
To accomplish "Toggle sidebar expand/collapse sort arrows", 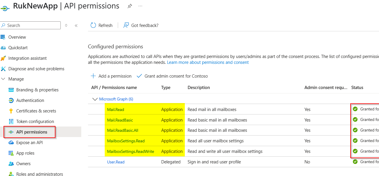I will pyautogui.click(x=66, y=25).
